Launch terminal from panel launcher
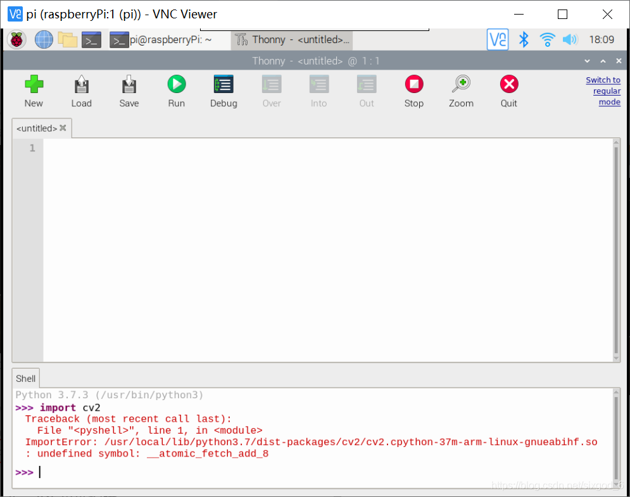630x497 pixels. 91,40
